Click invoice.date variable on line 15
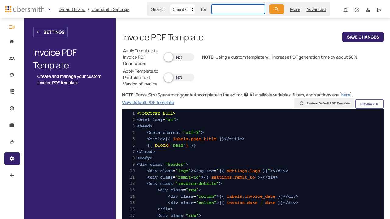Viewport: 390px width, 219px height. [242, 203]
